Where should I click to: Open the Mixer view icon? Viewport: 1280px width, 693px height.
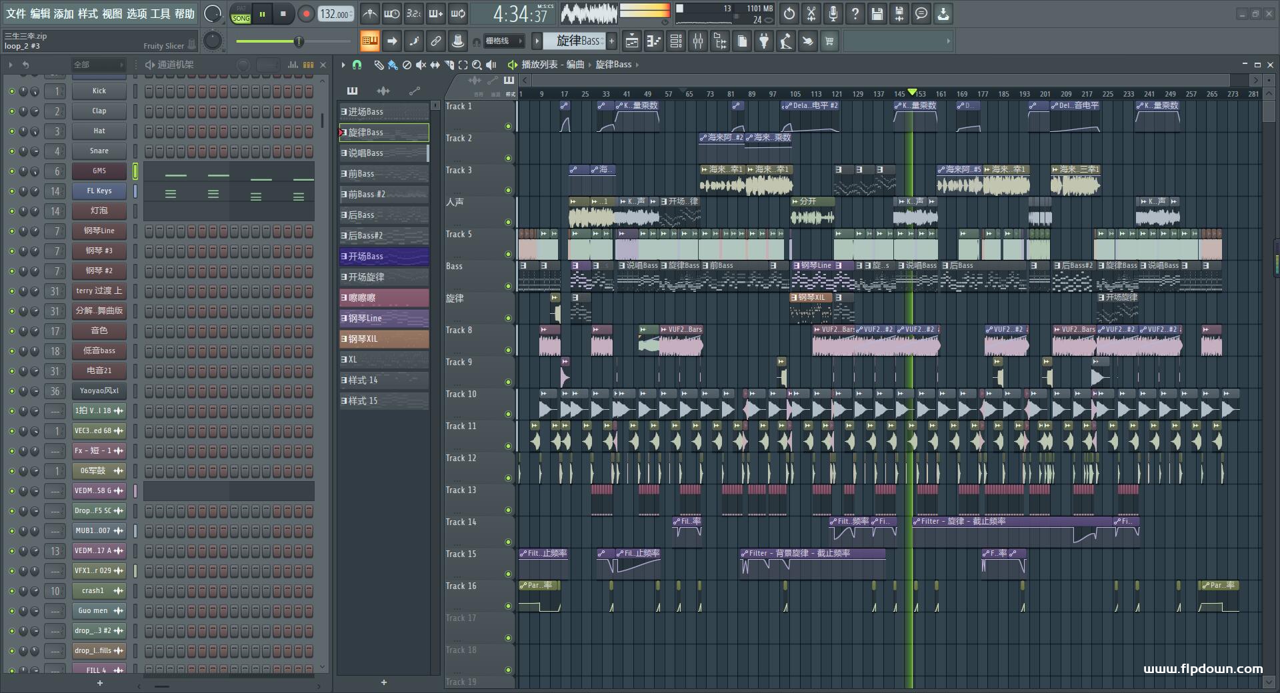(698, 41)
